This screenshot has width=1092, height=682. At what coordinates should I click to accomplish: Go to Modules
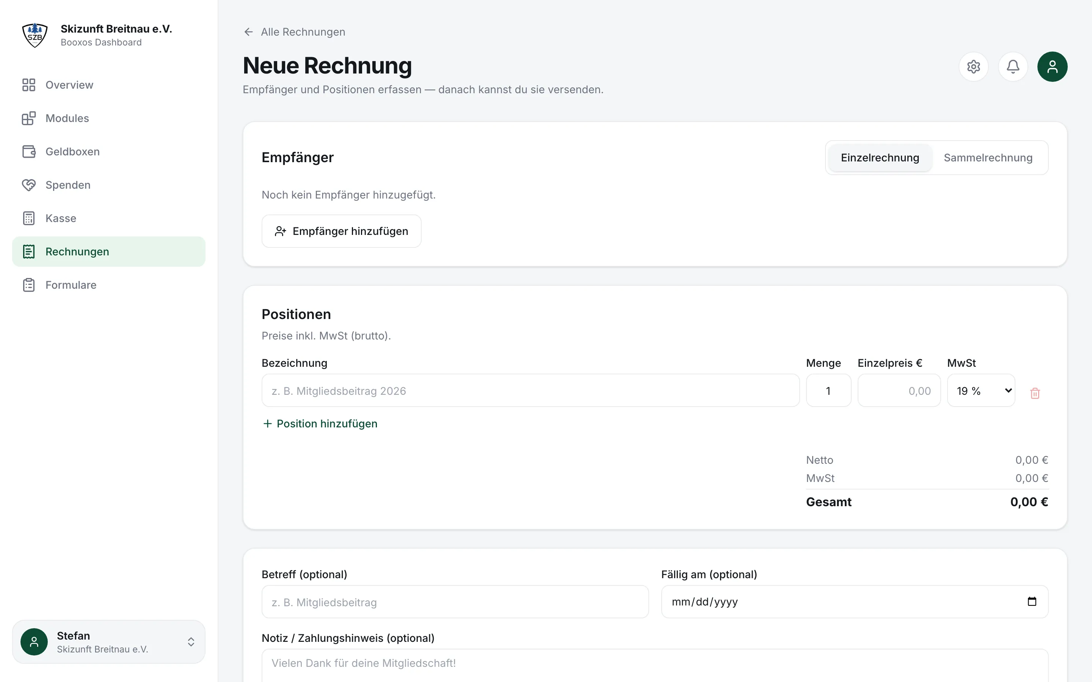click(109, 118)
